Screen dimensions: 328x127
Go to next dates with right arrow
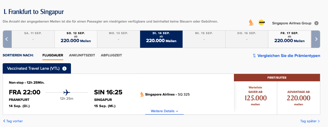316,39
